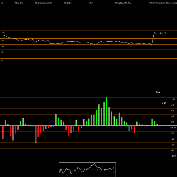Click the '40' tick on MR axis

[173, 116]
